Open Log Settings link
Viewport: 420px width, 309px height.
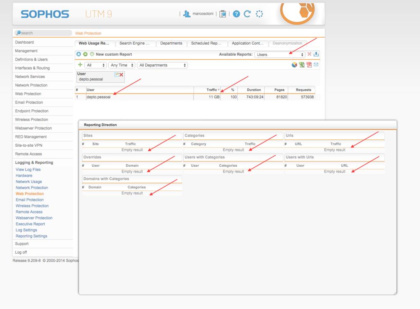pos(26,230)
